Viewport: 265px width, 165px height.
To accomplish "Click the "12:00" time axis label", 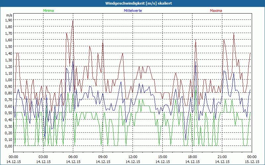I will [x=133, y=157].
